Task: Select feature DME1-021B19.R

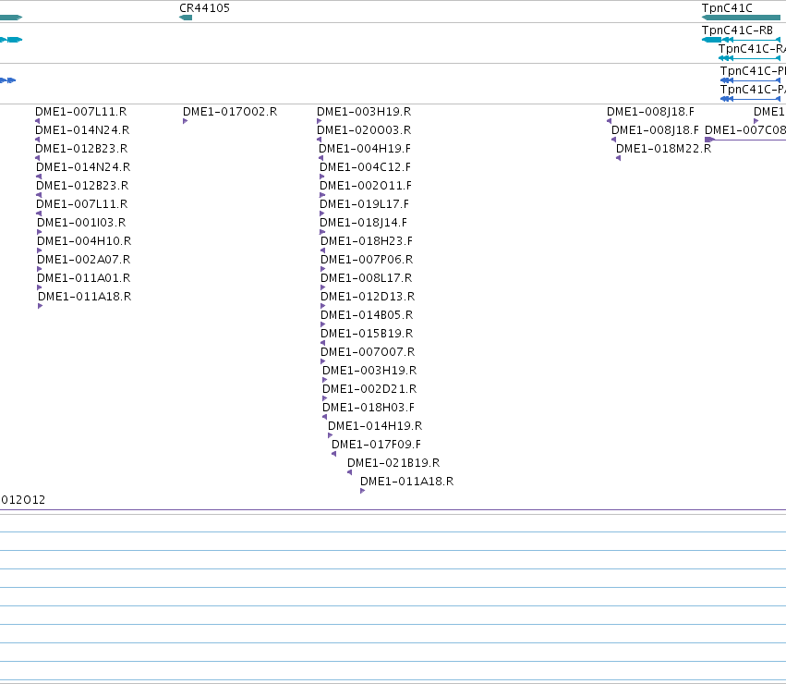Action: point(393,463)
